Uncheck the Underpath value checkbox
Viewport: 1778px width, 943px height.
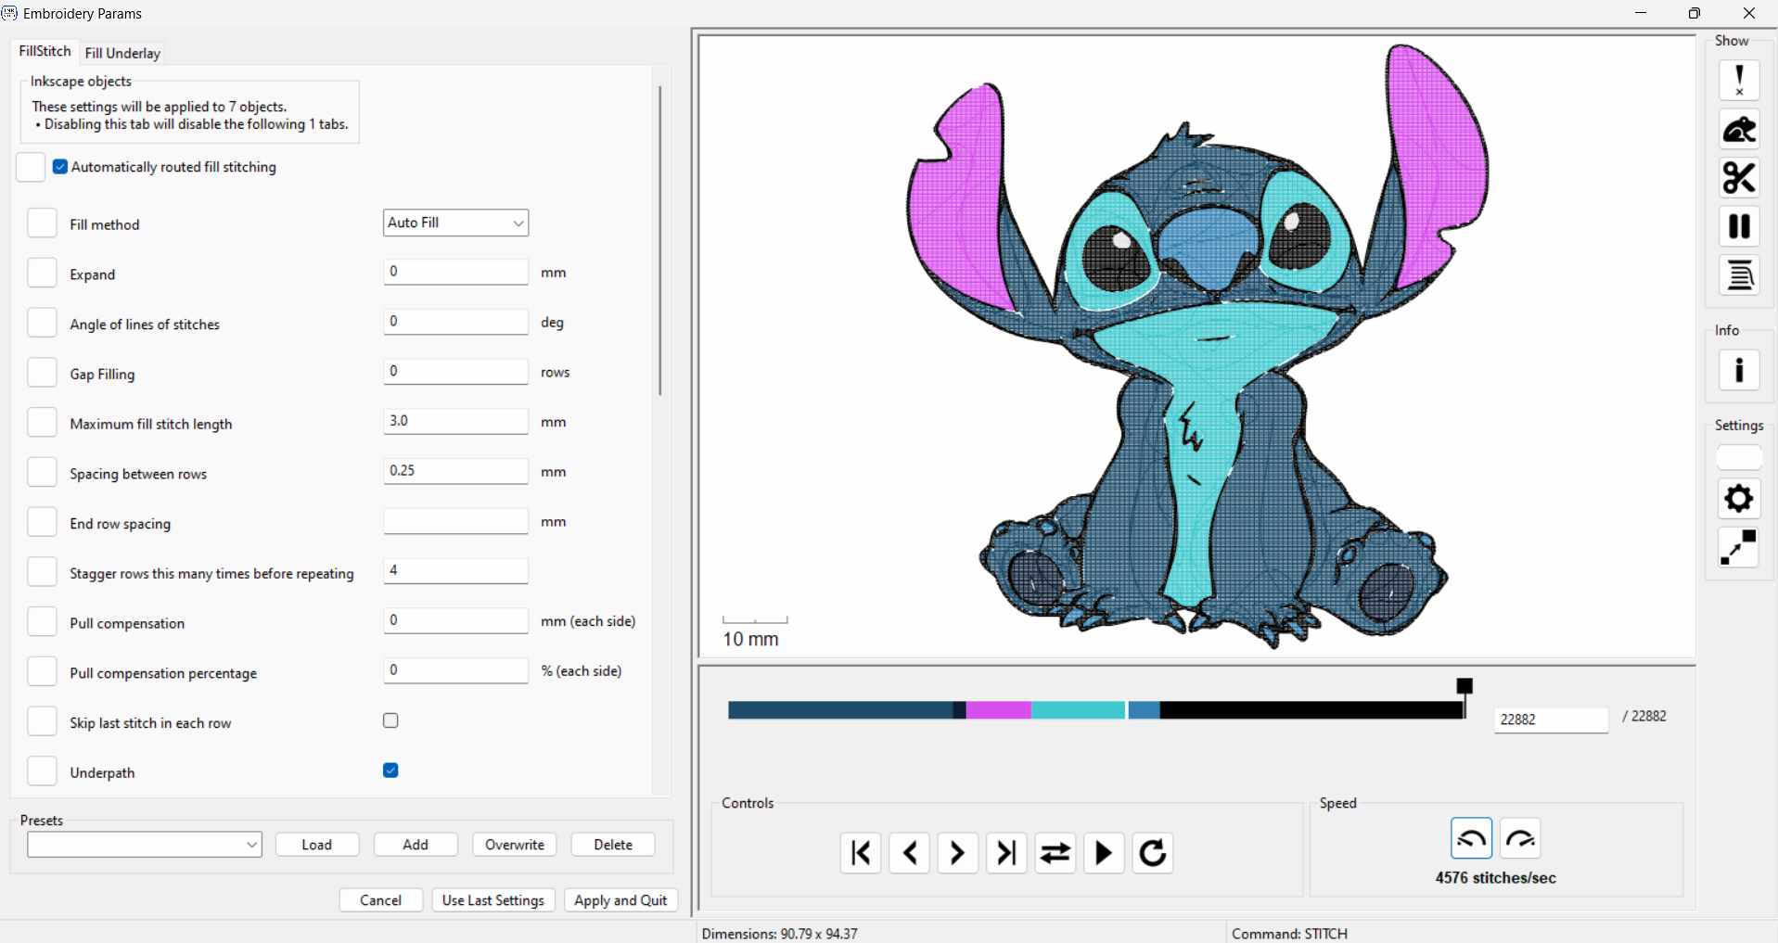pyautogui.click(x=390, y=771)
